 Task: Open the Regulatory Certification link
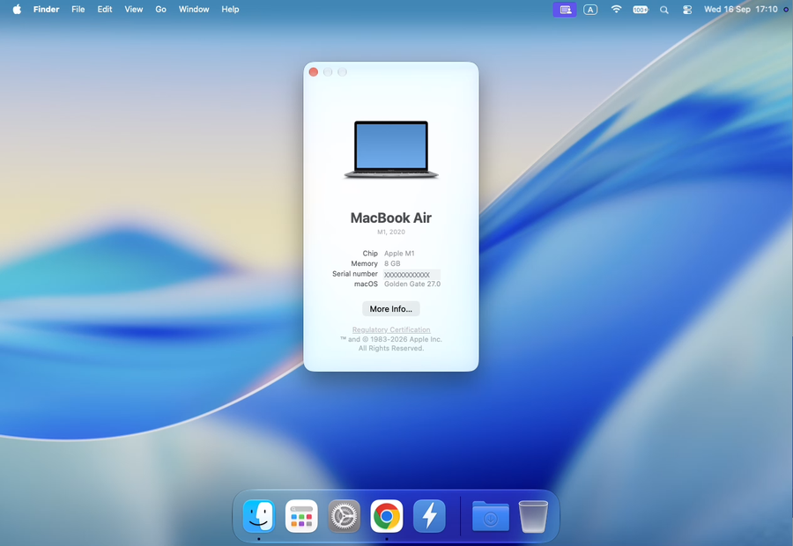391,329
